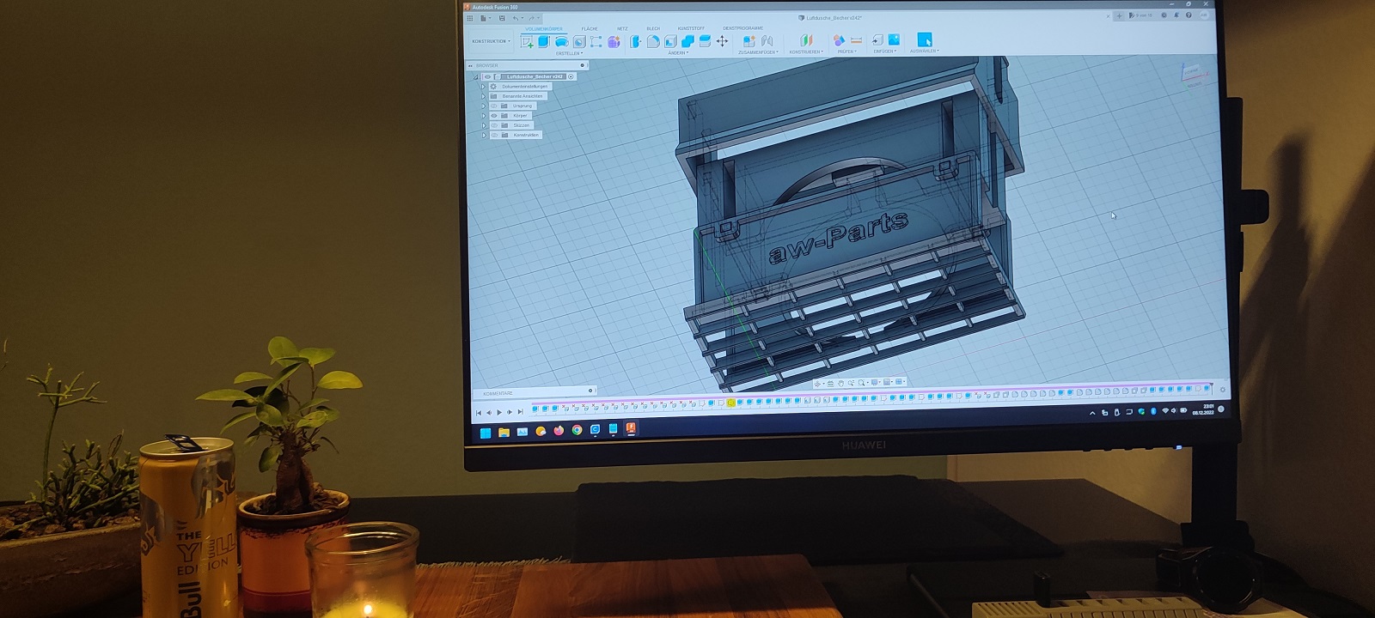Activate the root component radio button
The width and height of the screenshot is (1375, 618).
pos(571,76)
